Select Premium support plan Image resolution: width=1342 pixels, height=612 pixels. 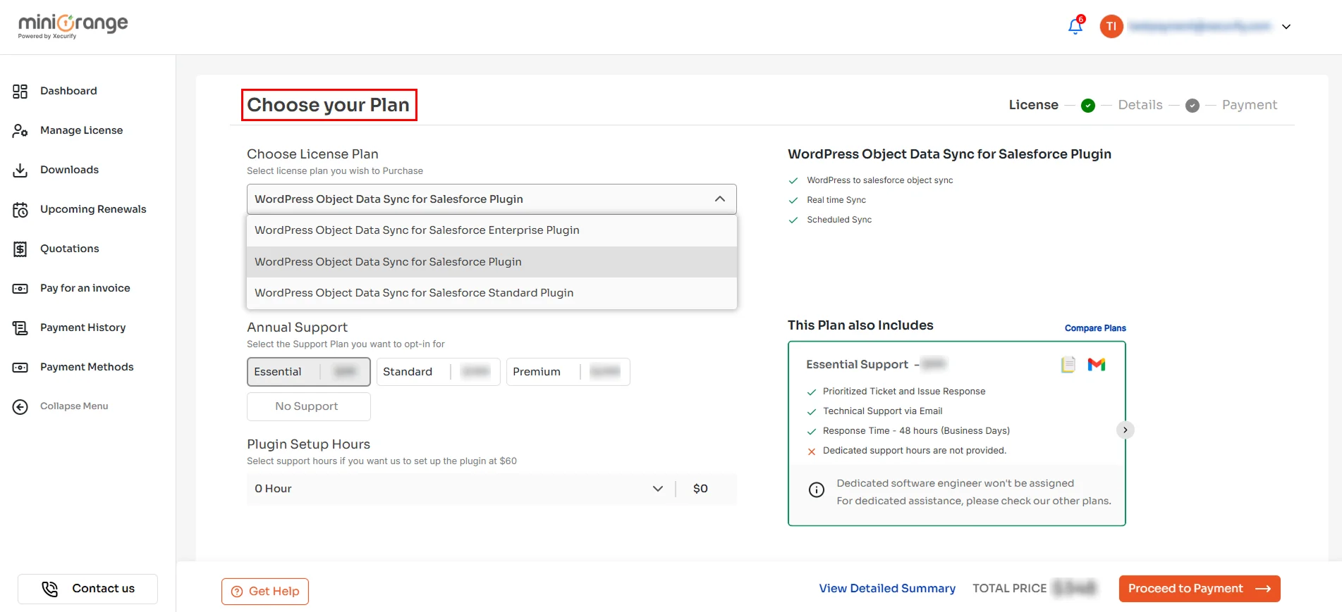568,372
